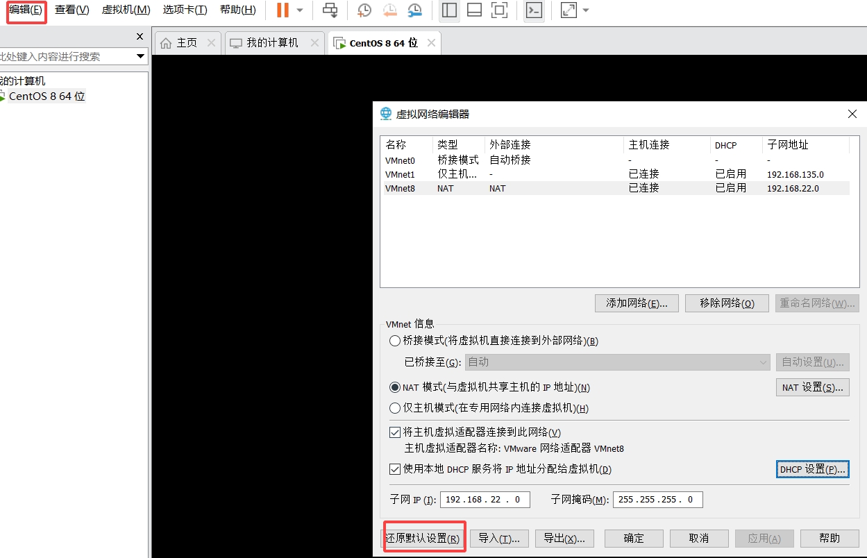Click the 外部连接 column header
Screen dimensions: 867x558
point(555,145)
